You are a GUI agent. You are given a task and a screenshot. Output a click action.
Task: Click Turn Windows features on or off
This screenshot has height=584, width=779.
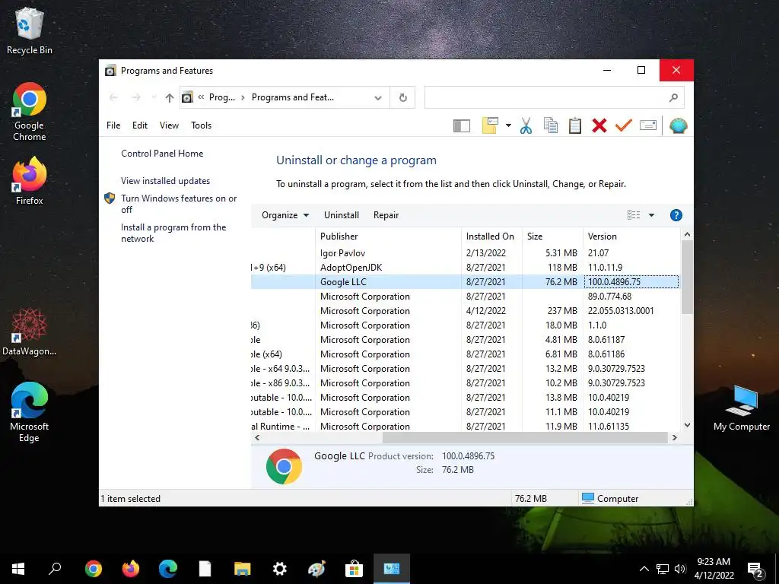(x=178, y=204)
